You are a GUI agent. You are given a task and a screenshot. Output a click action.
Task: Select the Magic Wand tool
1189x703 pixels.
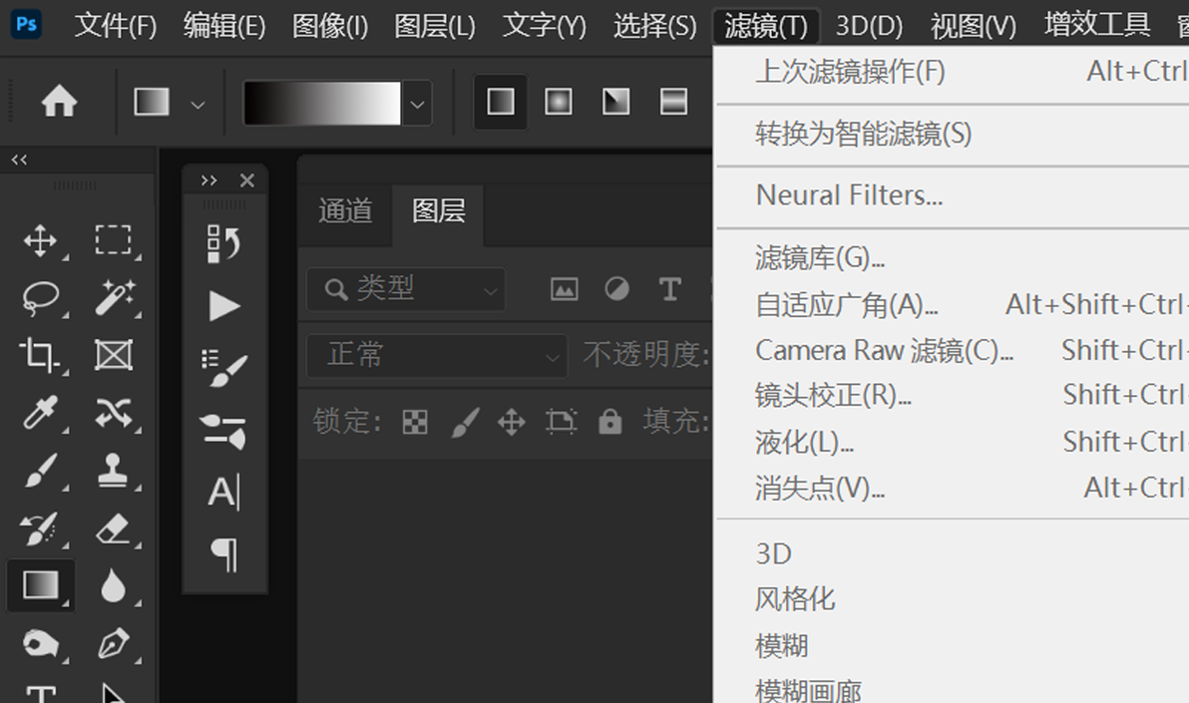(114, 296)
